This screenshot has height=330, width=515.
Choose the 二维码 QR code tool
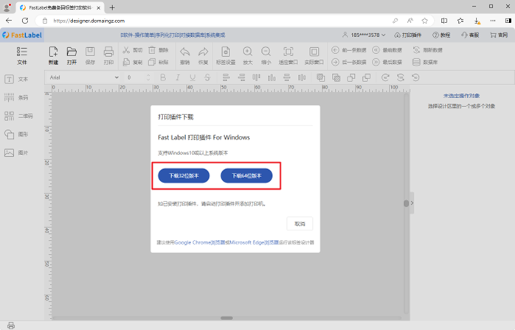[18, 116]
